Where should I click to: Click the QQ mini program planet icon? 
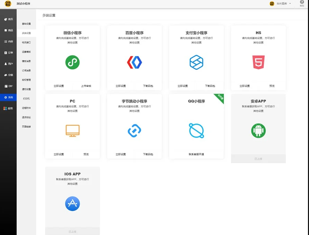coord(196,131)
